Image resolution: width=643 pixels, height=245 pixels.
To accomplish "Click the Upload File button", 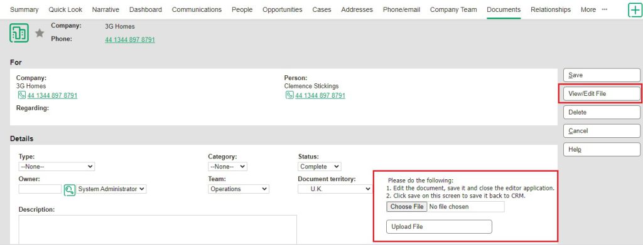I will tap(439, 227).
